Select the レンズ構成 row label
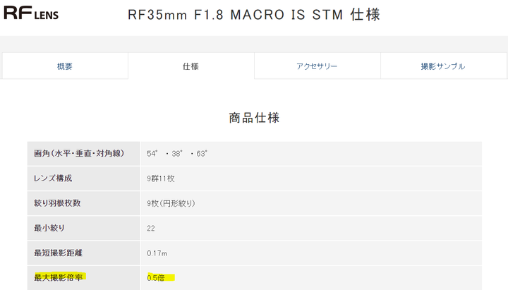 (53, 179)
